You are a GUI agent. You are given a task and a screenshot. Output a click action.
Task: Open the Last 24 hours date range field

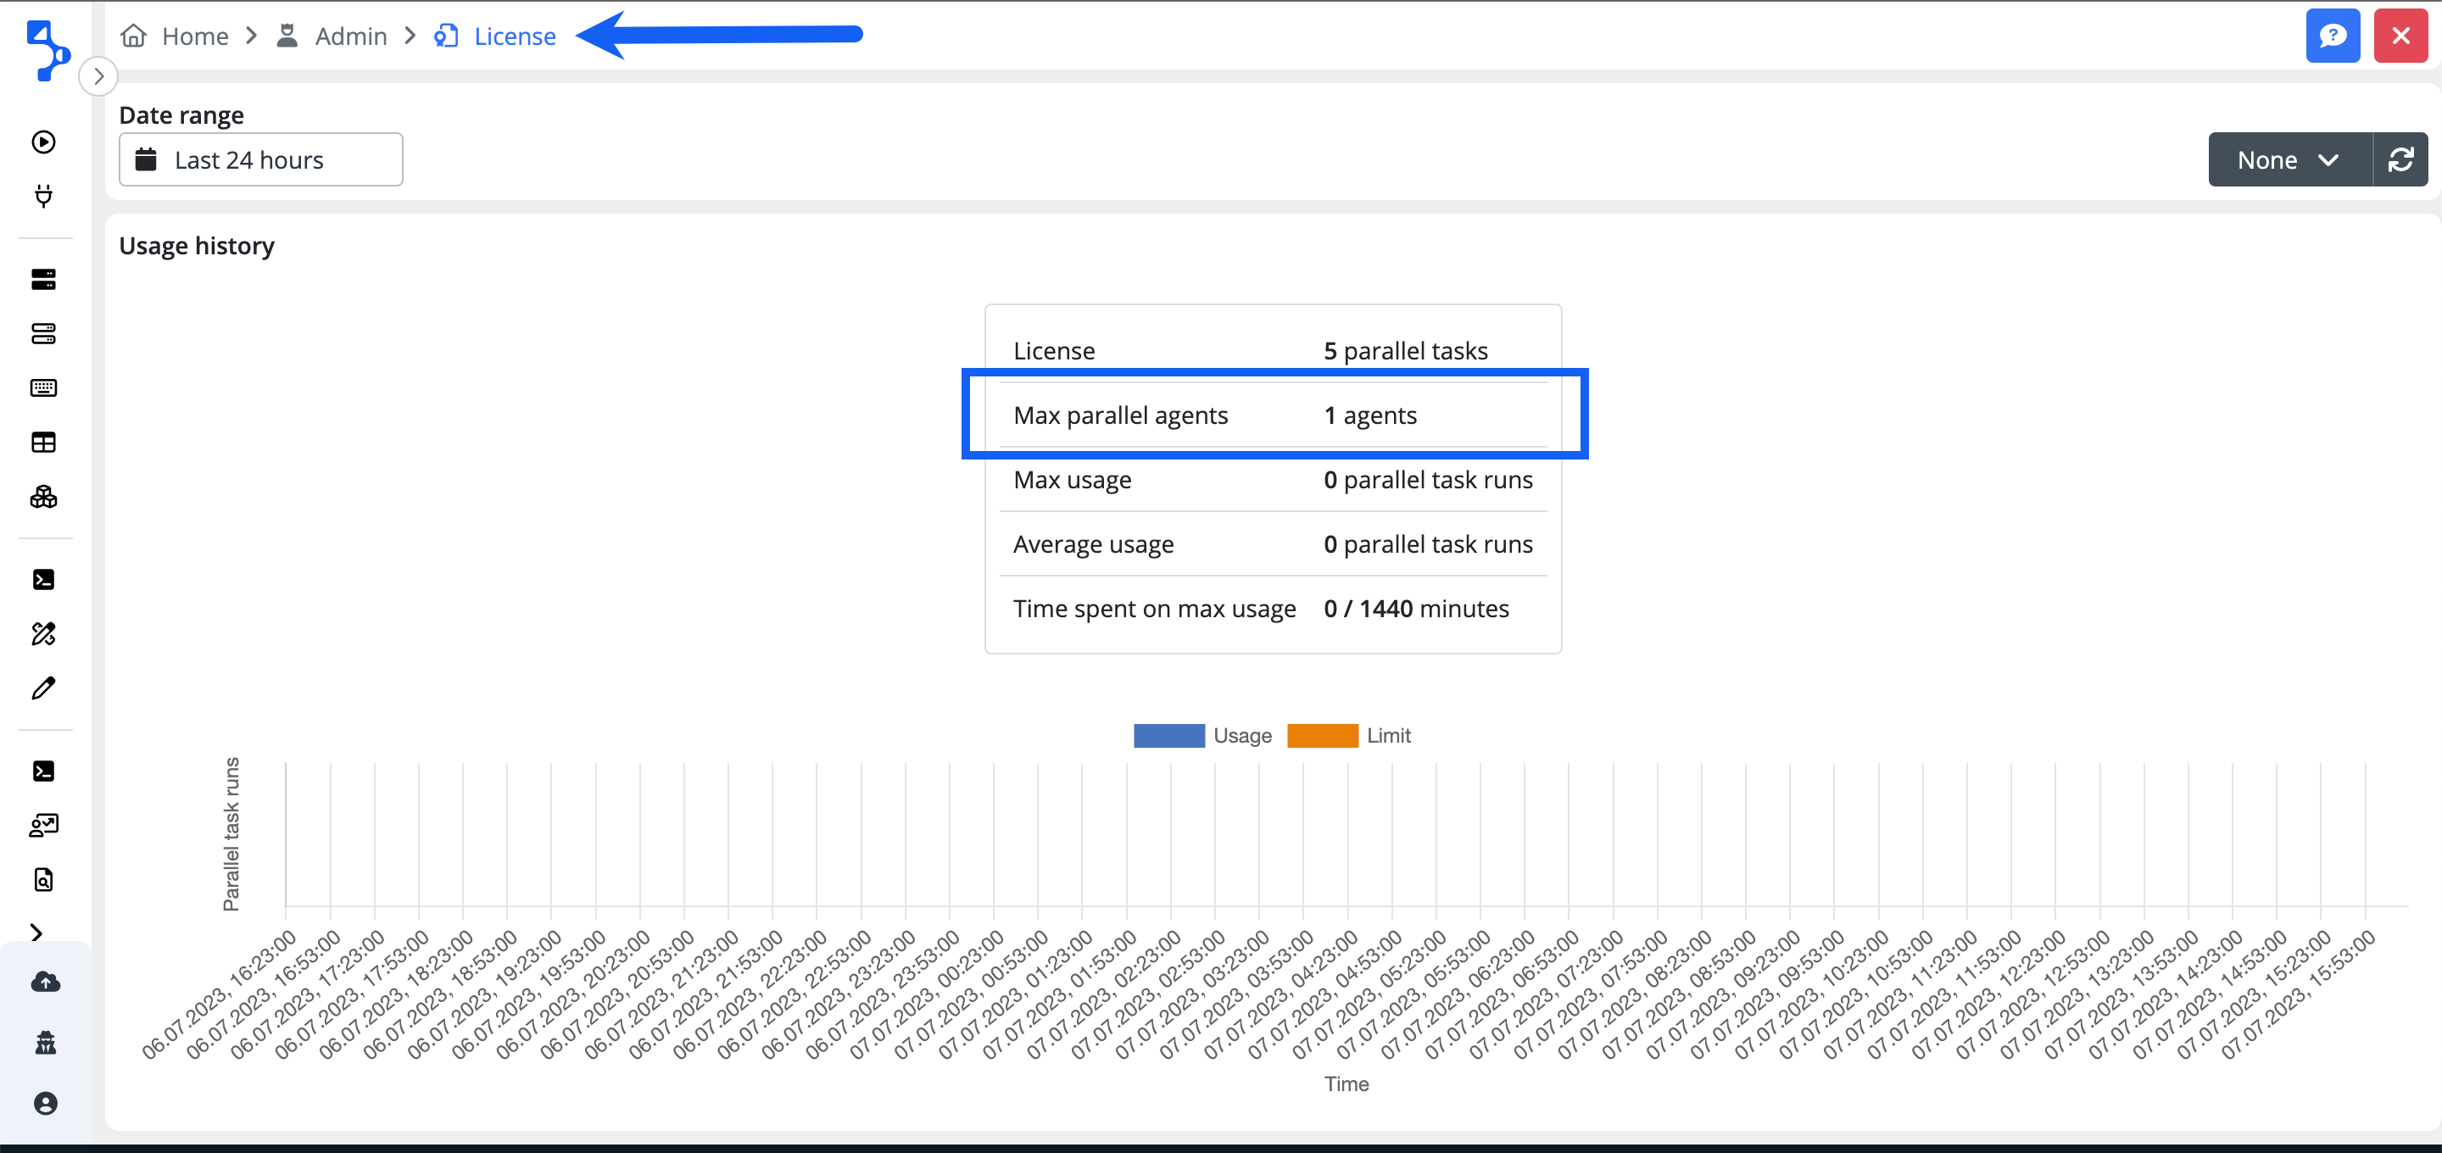(x=260, y=160)
